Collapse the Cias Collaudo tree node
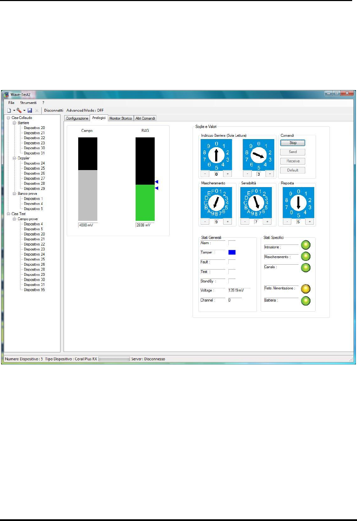Screen dimensions: 357x521 8,118
